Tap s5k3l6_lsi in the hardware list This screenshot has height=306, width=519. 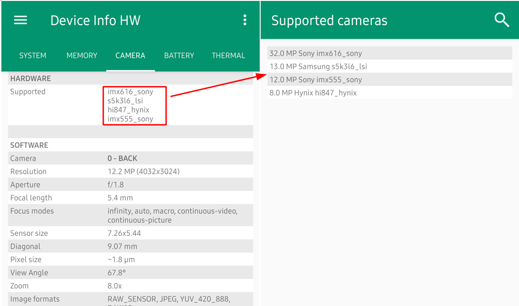(x=125, y=101)
